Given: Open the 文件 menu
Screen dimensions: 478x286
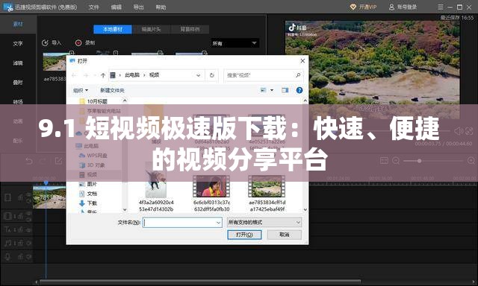Looking at the screenshot, I should point(93,7).
